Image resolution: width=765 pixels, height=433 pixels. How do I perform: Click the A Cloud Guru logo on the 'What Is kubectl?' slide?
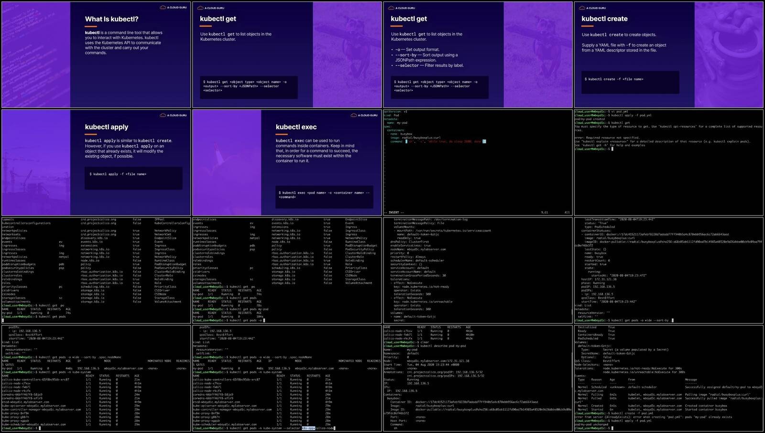[173, 8]
